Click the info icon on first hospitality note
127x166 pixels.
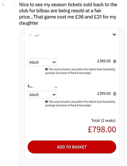pyautogui.click(x=46, y=69)
